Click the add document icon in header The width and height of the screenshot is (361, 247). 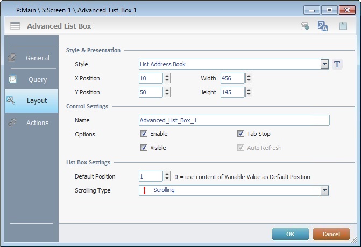coord(305,26)
